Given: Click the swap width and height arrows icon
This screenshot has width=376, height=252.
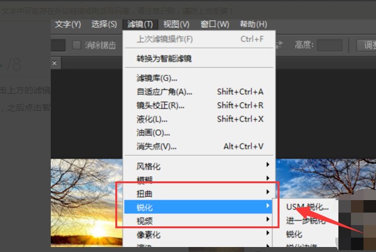Looking at the screenshot, I should pos(279,45).
